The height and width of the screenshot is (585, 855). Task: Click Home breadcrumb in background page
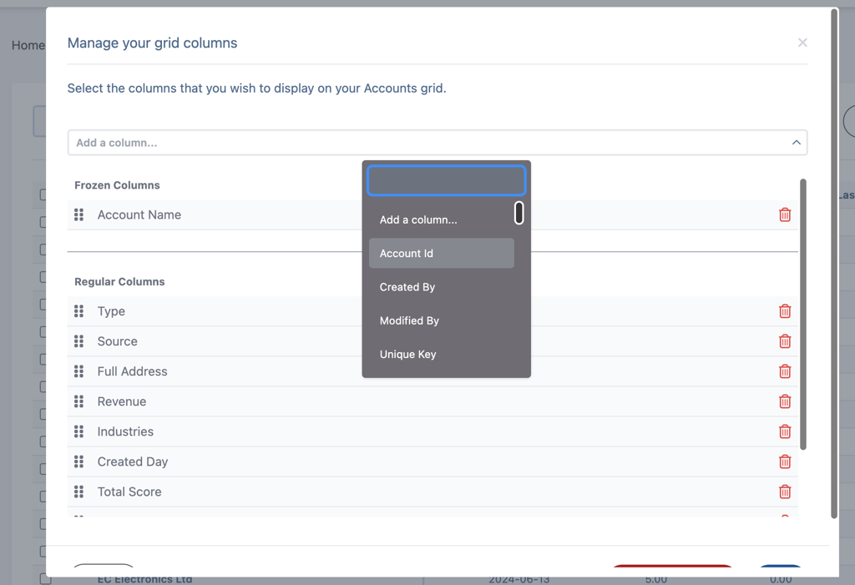click(28, 45)
